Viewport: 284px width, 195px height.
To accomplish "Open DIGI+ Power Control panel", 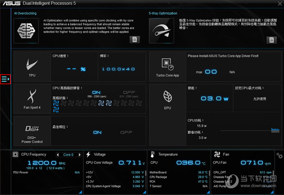I will tap(32, 131).
